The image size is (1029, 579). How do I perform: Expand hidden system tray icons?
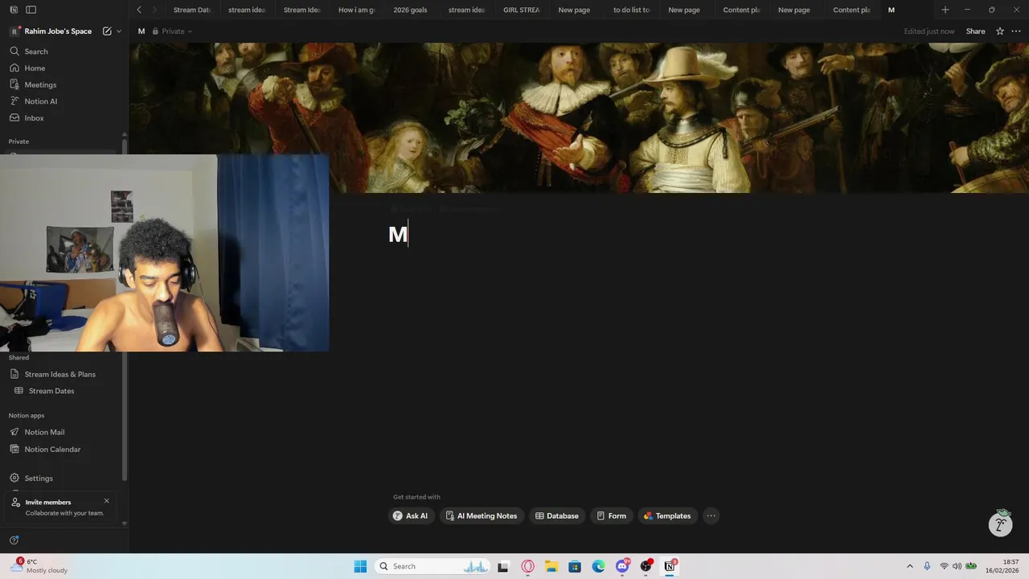(910, 566)
